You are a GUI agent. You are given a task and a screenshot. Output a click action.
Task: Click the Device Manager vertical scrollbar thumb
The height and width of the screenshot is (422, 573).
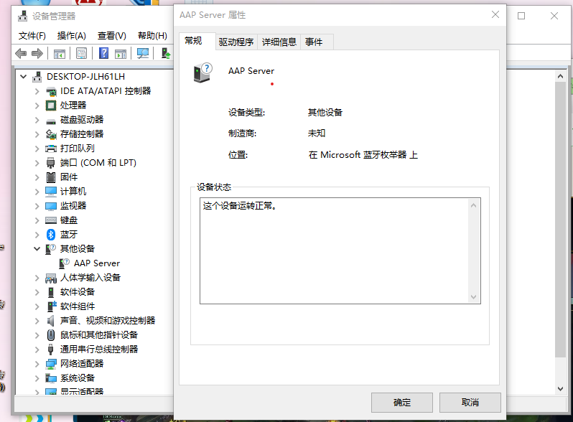click(x=560, y=219)
